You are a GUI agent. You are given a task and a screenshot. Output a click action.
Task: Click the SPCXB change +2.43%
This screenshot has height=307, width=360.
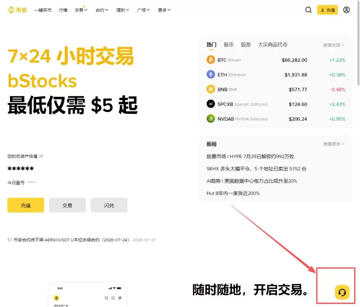tap(337, 104)
